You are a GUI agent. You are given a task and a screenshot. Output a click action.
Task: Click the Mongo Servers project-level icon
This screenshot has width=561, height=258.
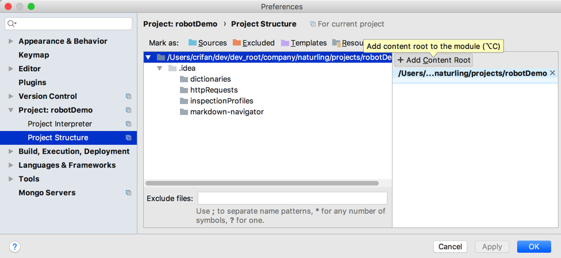128,193
